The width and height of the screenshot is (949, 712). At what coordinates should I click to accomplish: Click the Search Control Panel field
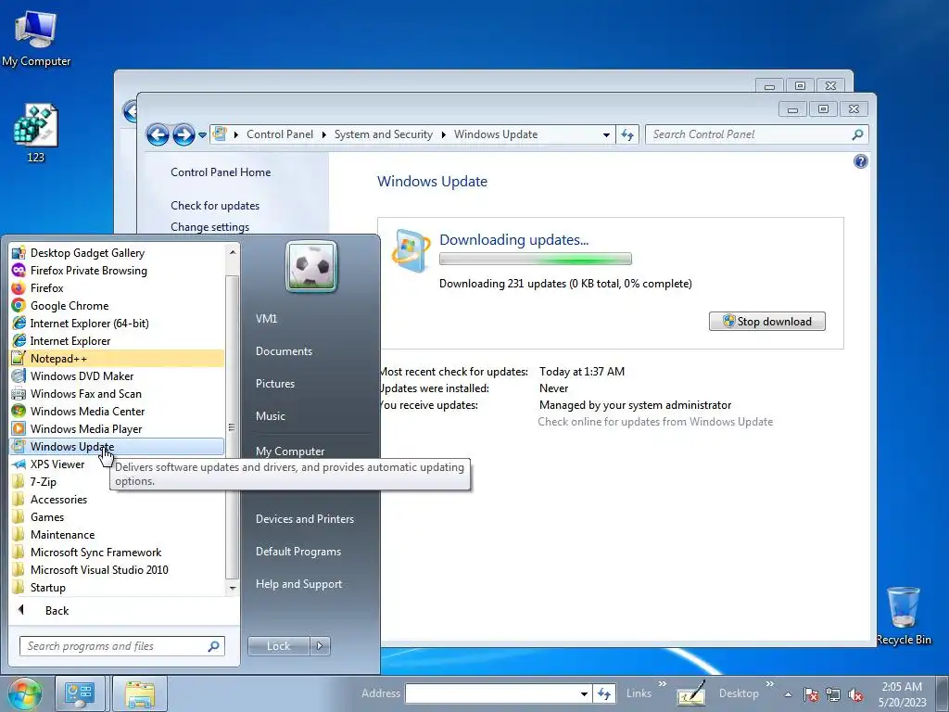coord(756,134)
